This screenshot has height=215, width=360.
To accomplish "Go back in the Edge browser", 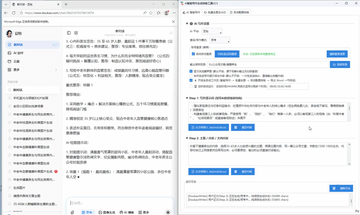I will point(6,13).
